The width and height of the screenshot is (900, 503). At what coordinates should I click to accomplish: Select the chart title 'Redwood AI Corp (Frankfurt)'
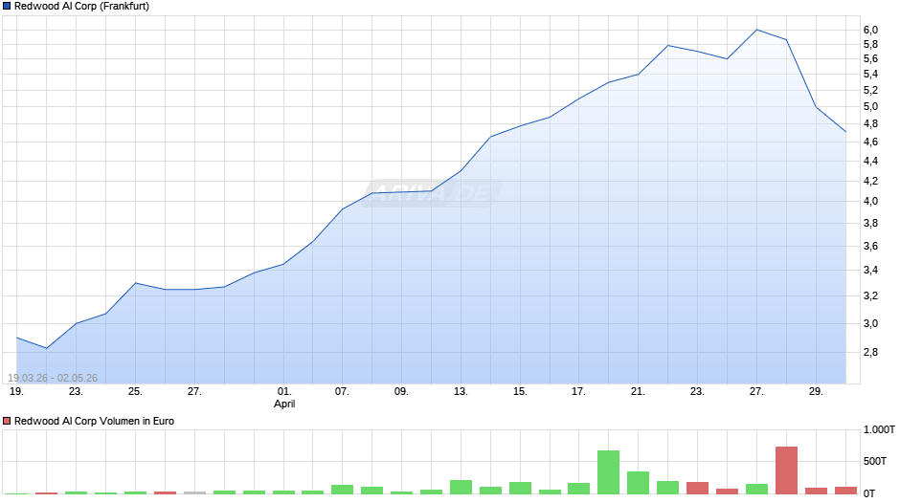tap(81, 7)
